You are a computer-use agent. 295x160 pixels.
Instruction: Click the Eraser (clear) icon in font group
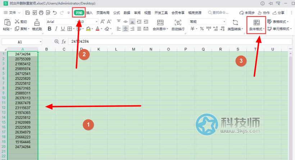(x=107, y=29)
